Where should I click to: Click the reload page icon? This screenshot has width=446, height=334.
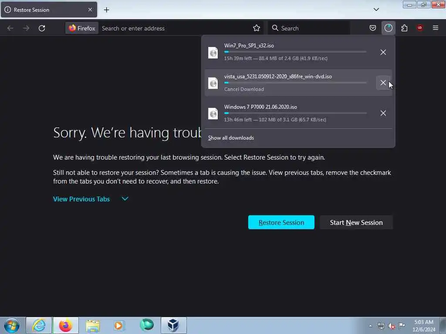[x=42, y=28]
